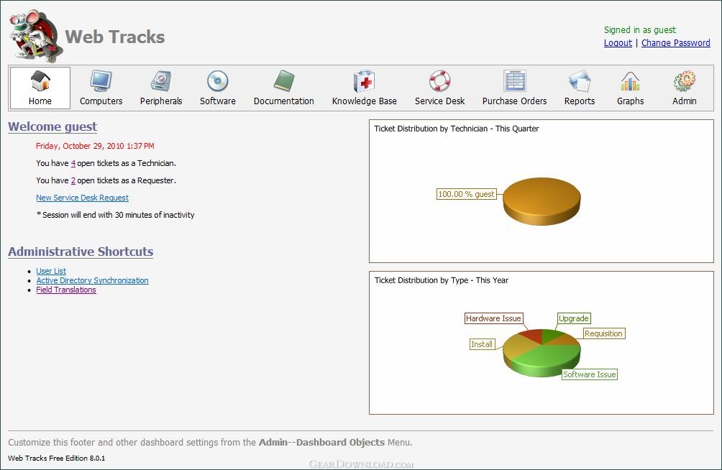
Task: Select the Knowledge Base menu label
Action: coord(364,101)
